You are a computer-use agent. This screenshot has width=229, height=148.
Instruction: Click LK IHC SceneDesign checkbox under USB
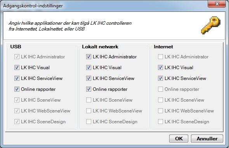coord(17,122)
